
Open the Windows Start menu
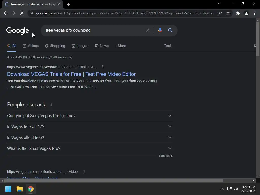point(8,189)
